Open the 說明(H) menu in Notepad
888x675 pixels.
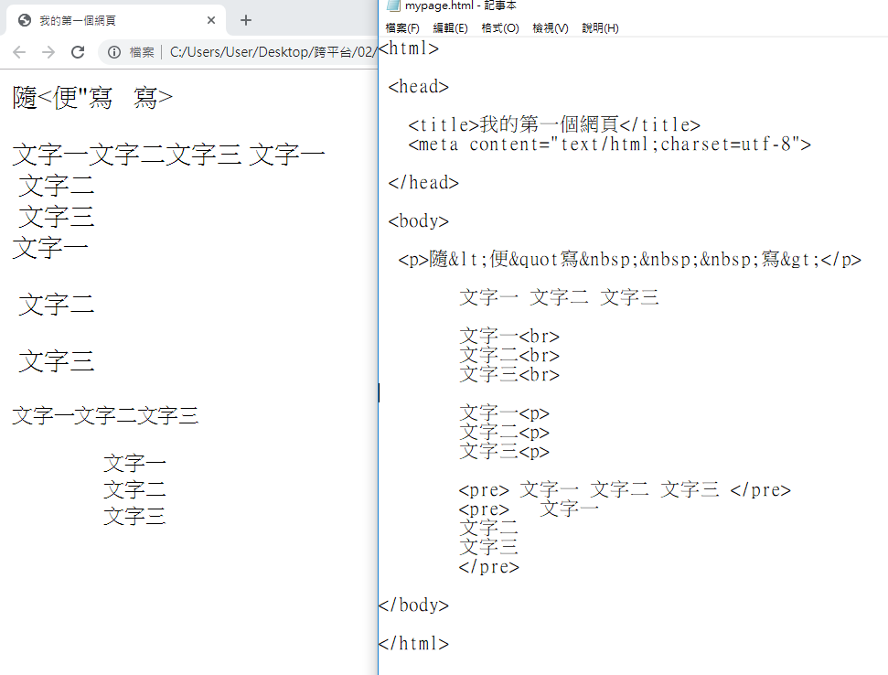600,28
